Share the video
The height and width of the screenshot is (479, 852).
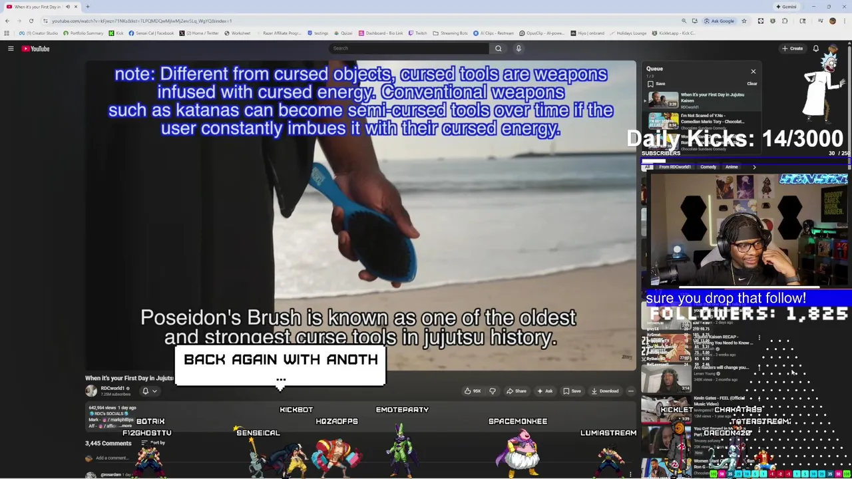click(x=516, y=391)
